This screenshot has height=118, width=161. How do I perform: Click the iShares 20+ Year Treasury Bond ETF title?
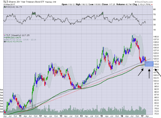(26, 2)
